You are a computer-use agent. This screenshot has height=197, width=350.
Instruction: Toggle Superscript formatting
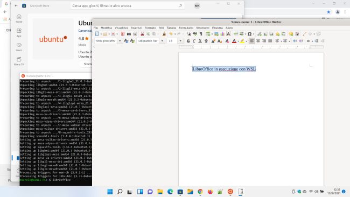213,41
